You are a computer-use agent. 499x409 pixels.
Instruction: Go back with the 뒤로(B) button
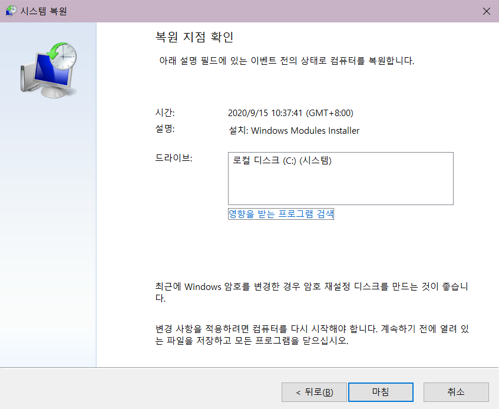pyautogui.click(x=313, y=392)
